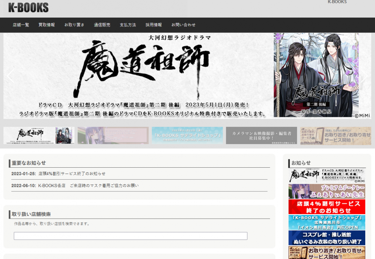Click the K-BOOKS サテライトショップ thumbnail

click(x=186, y=135)
